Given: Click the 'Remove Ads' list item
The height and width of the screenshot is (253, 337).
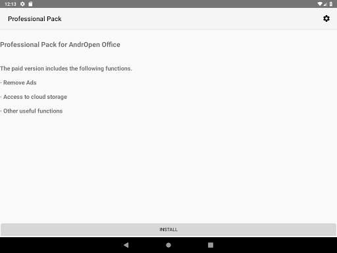Looking at the screenshot, I should [18, 83].
